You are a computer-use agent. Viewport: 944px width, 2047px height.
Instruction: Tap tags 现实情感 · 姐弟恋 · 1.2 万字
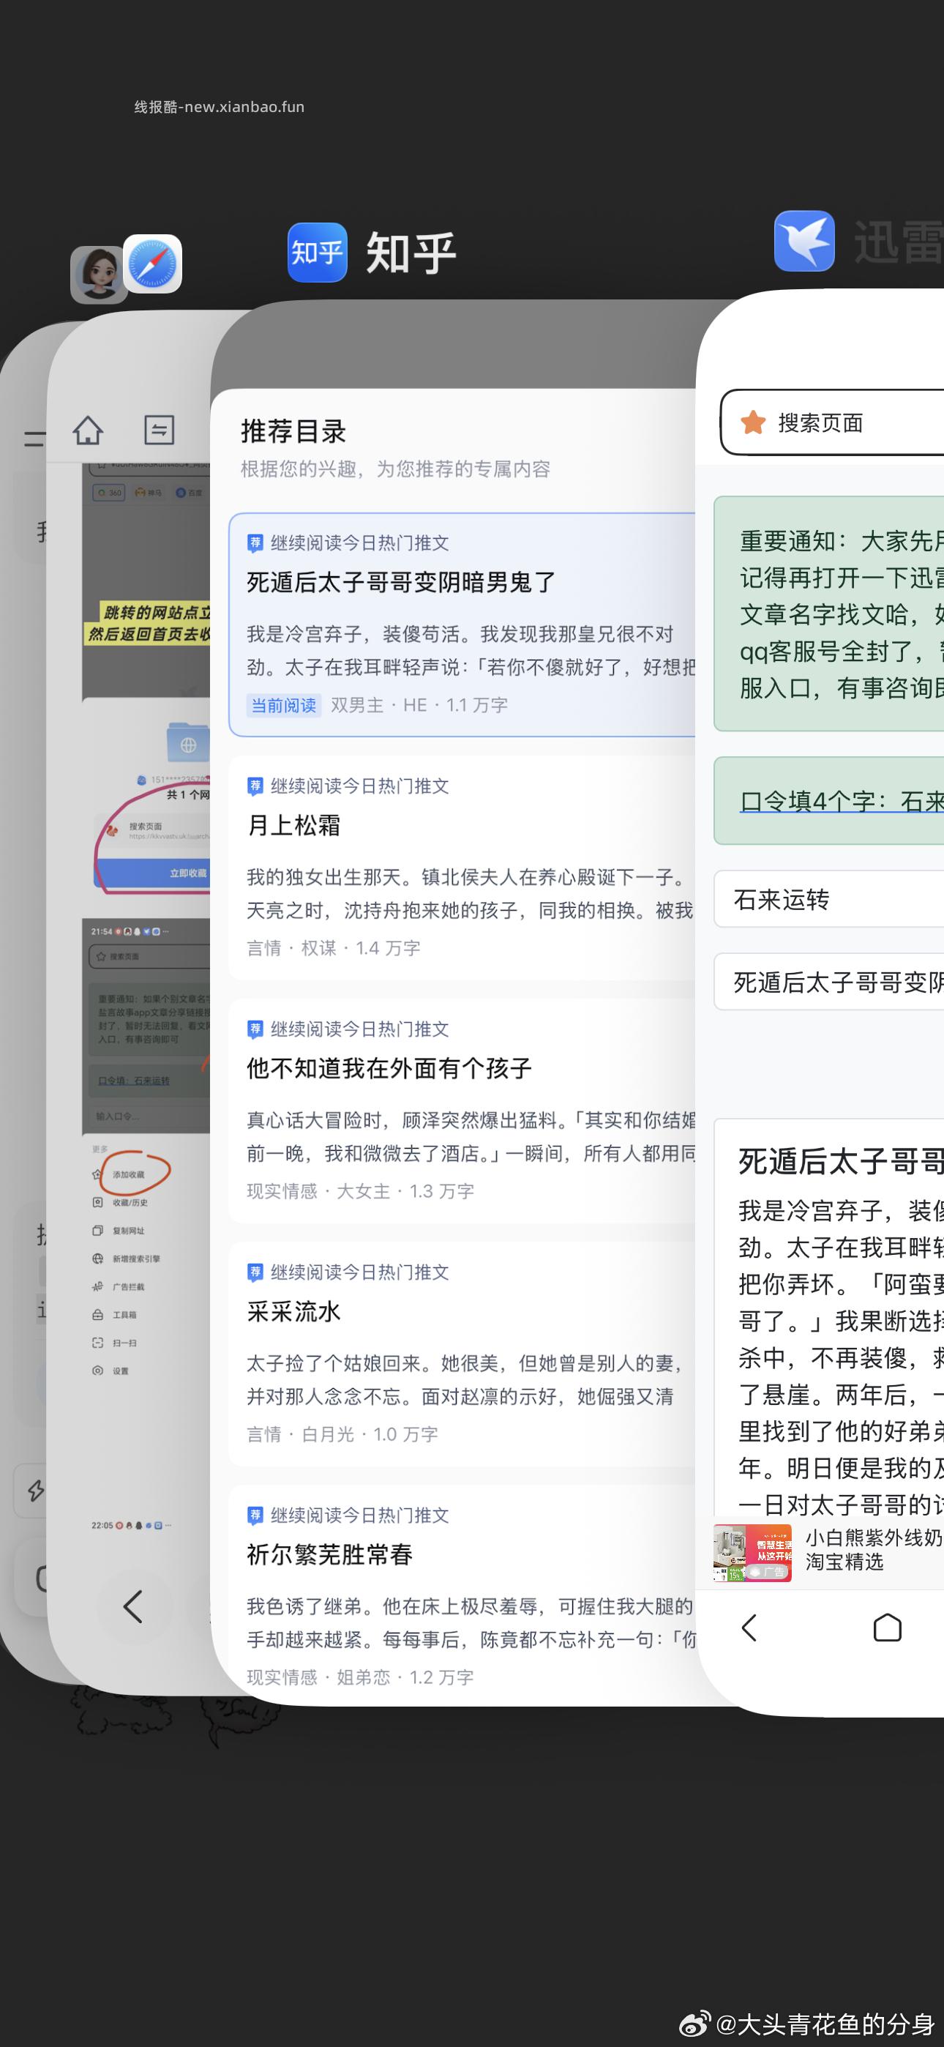(x=360, y=1677)
